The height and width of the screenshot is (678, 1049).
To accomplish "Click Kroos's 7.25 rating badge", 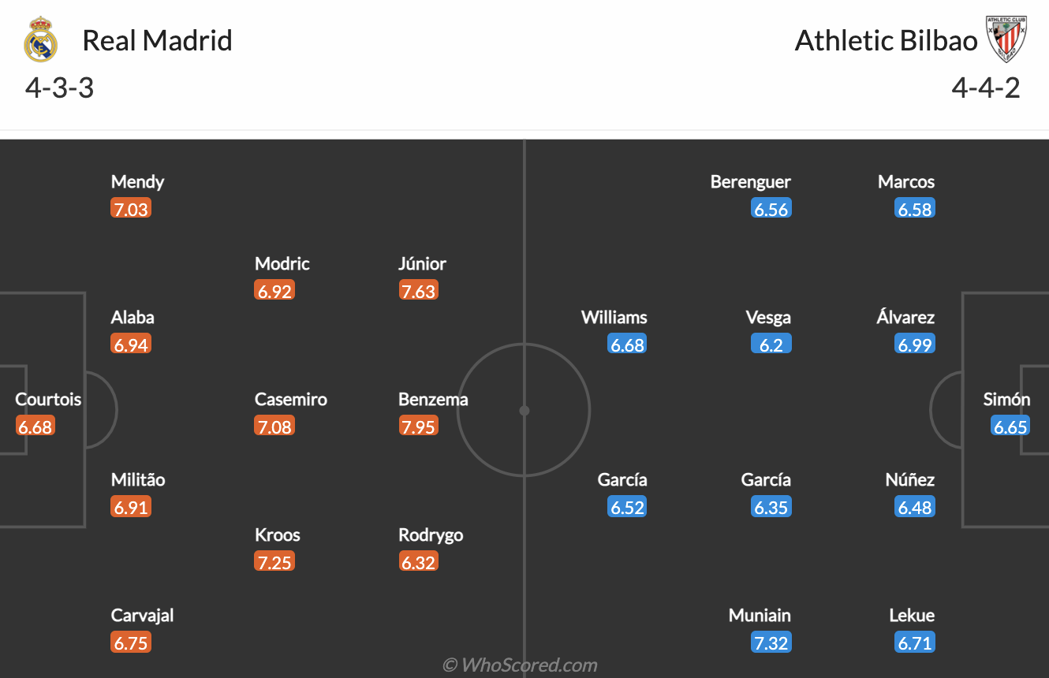I will (274, 561).
